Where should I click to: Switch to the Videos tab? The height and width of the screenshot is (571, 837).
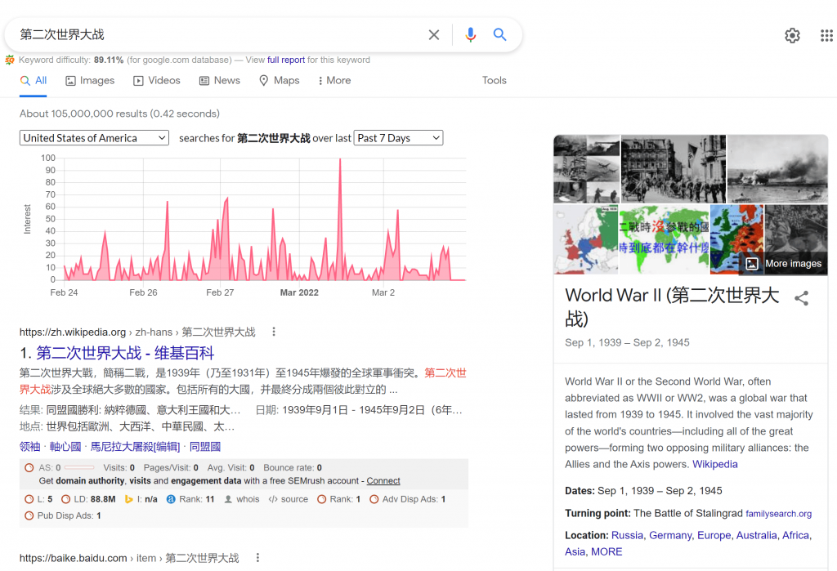click(x=157, y=81)
